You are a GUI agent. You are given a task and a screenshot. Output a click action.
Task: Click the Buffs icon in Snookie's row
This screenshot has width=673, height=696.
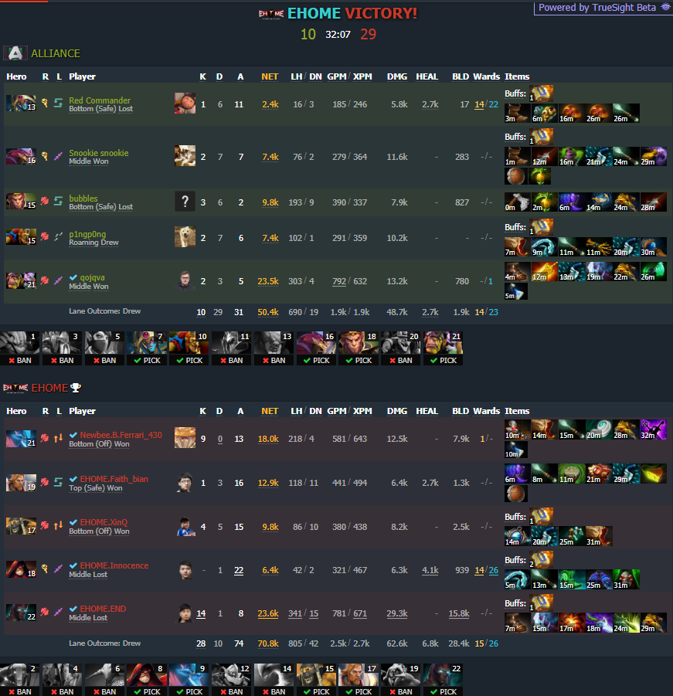(x=542, y=136)
